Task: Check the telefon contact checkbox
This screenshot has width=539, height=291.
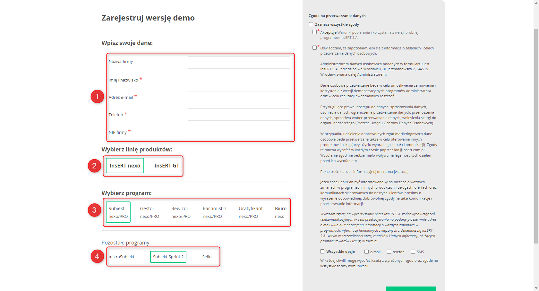Action: coord(389,252)
